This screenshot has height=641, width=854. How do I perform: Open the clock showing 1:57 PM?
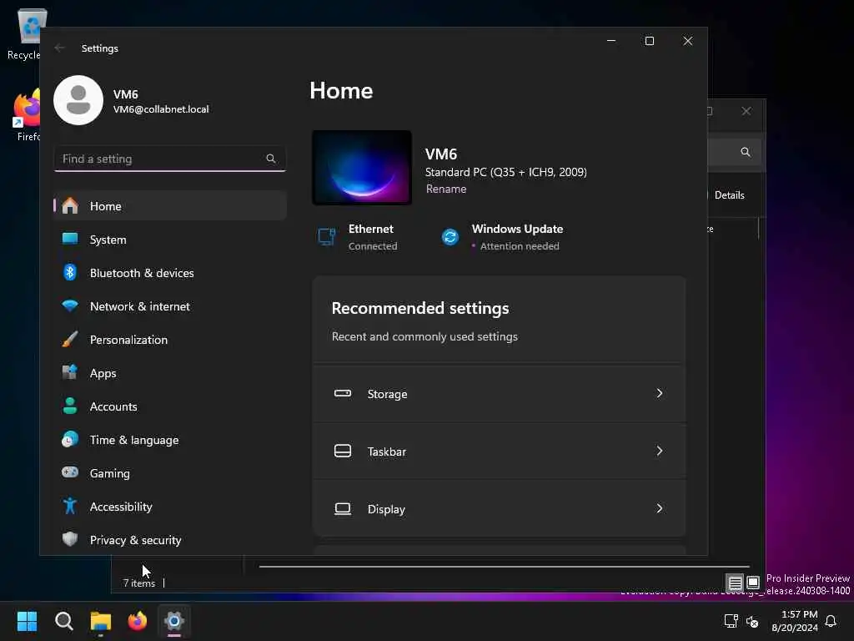point(795,621)
